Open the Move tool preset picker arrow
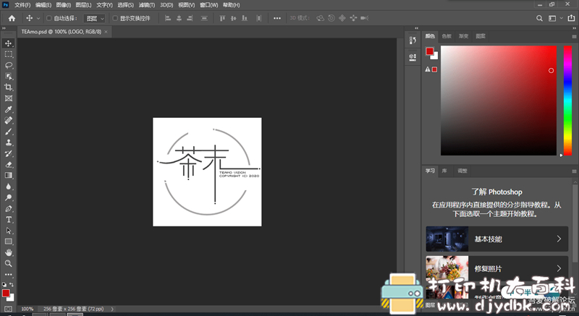 tap(38, 18)
